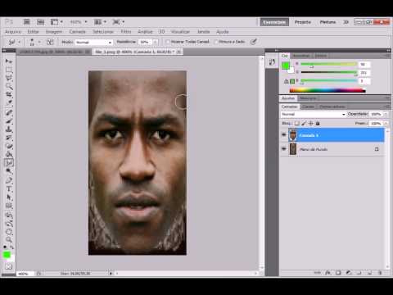Open the Imagem menu
This screenshot has width=393, height=295.
[x=54, y=32]
